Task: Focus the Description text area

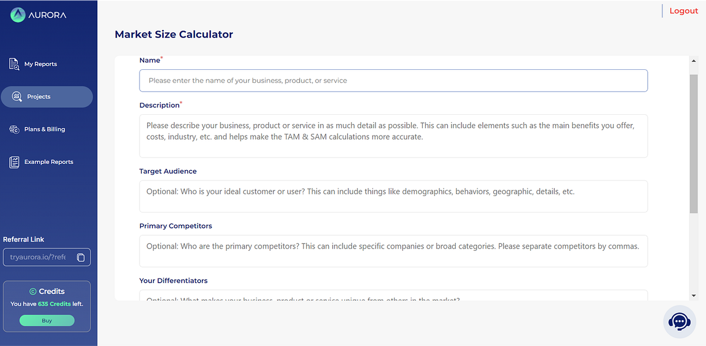Action: 393,136
